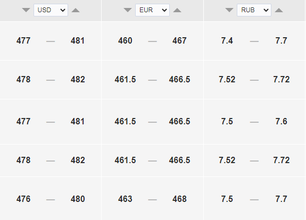Sort by RUB buy rate descending arrow
Screen dimensions: 306x220
(x=229, y=10)
